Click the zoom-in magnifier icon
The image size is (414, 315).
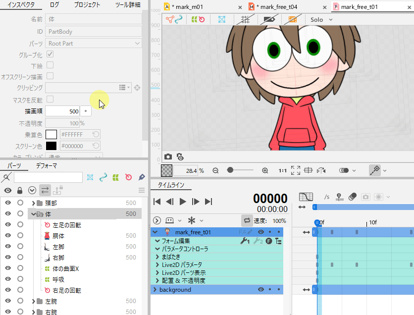(x=265, y=170)
